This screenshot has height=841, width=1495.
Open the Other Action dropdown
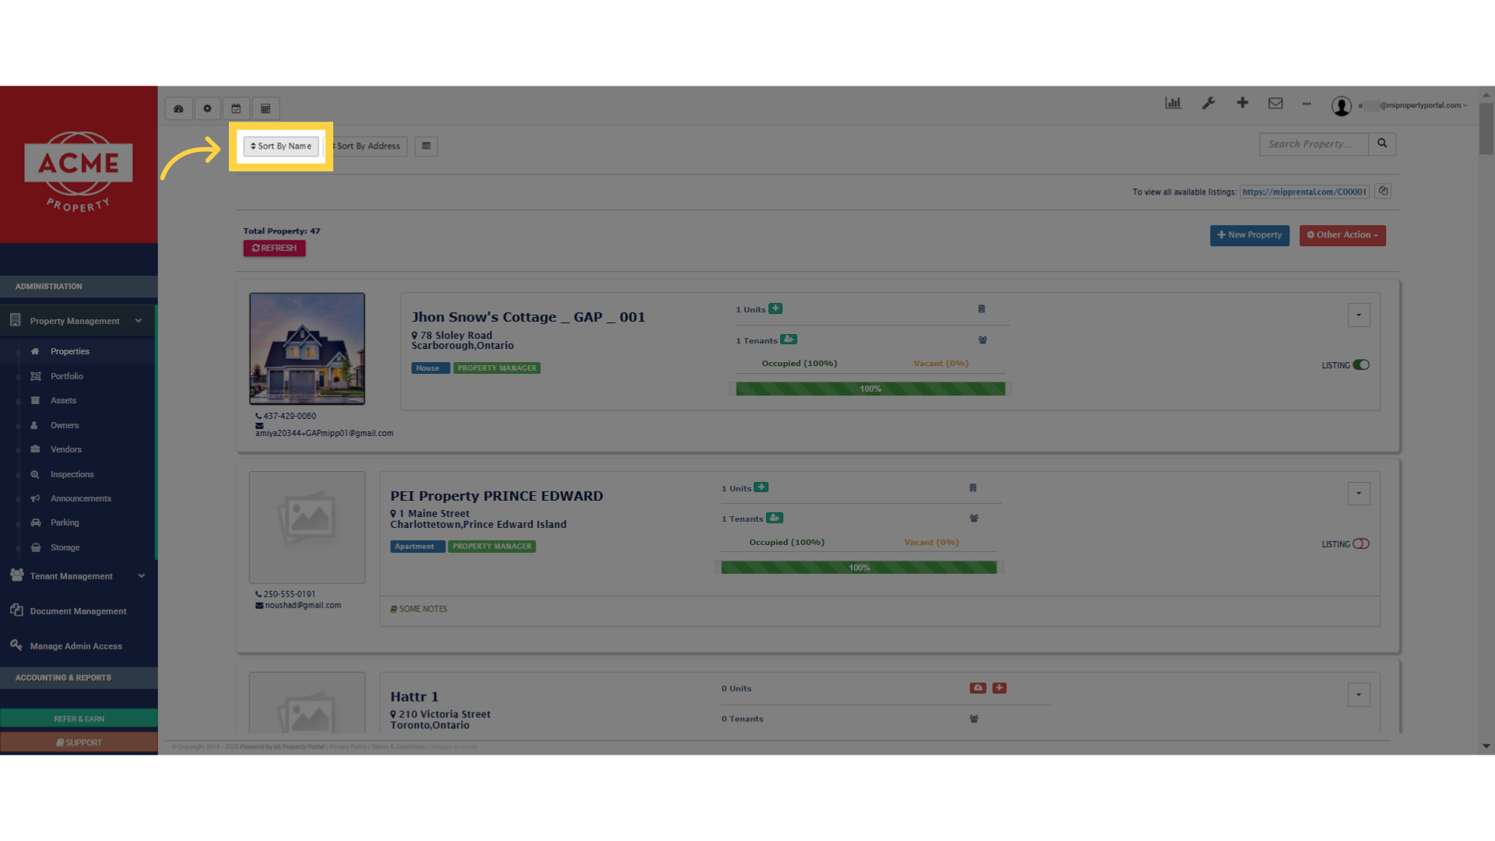click(1342, 235)
